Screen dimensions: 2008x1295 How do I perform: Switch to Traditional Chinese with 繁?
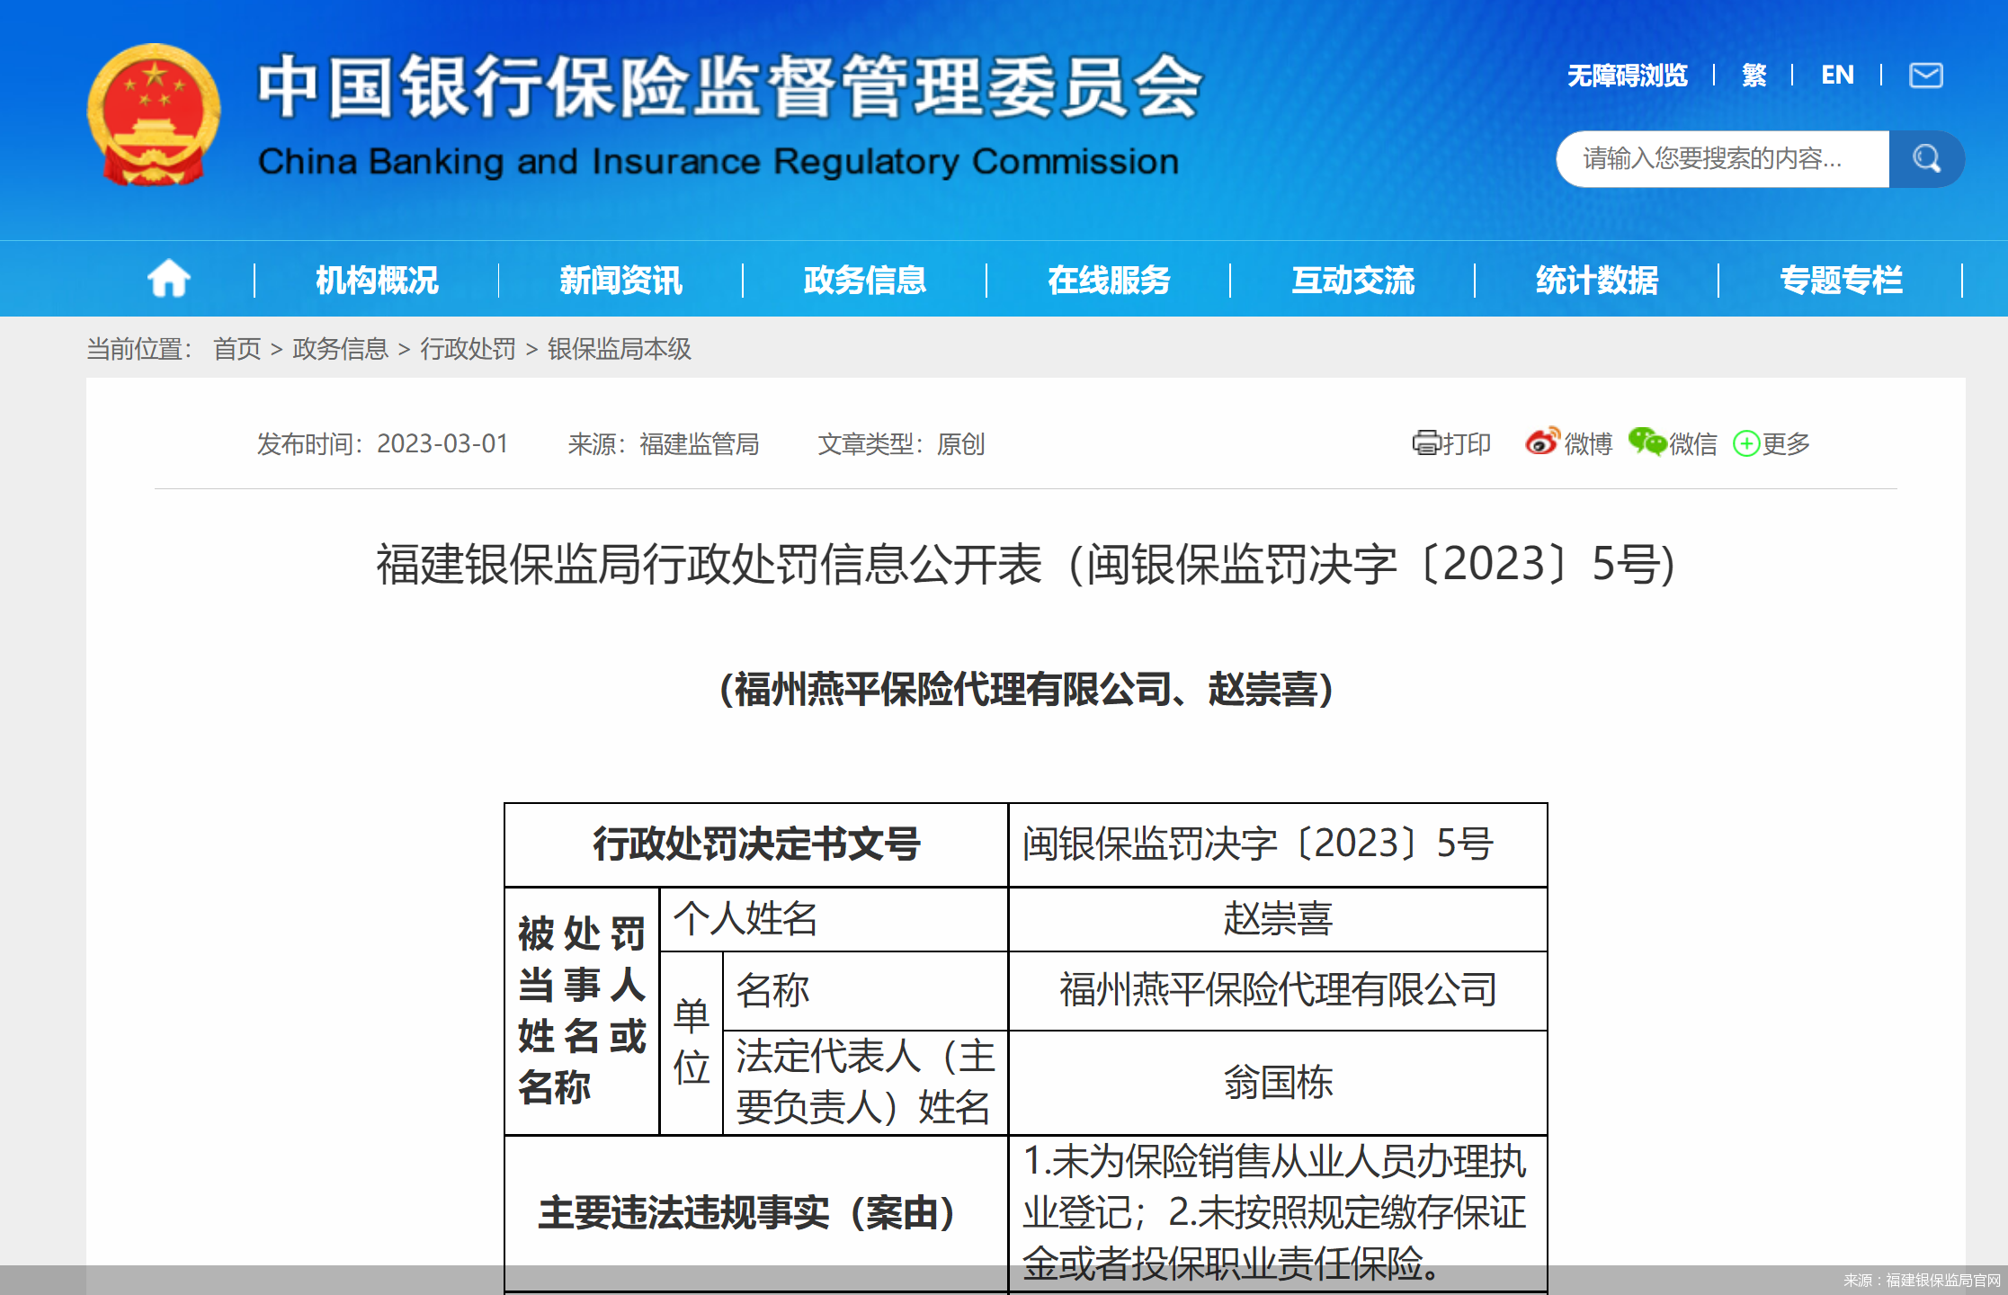[1752, 76]
